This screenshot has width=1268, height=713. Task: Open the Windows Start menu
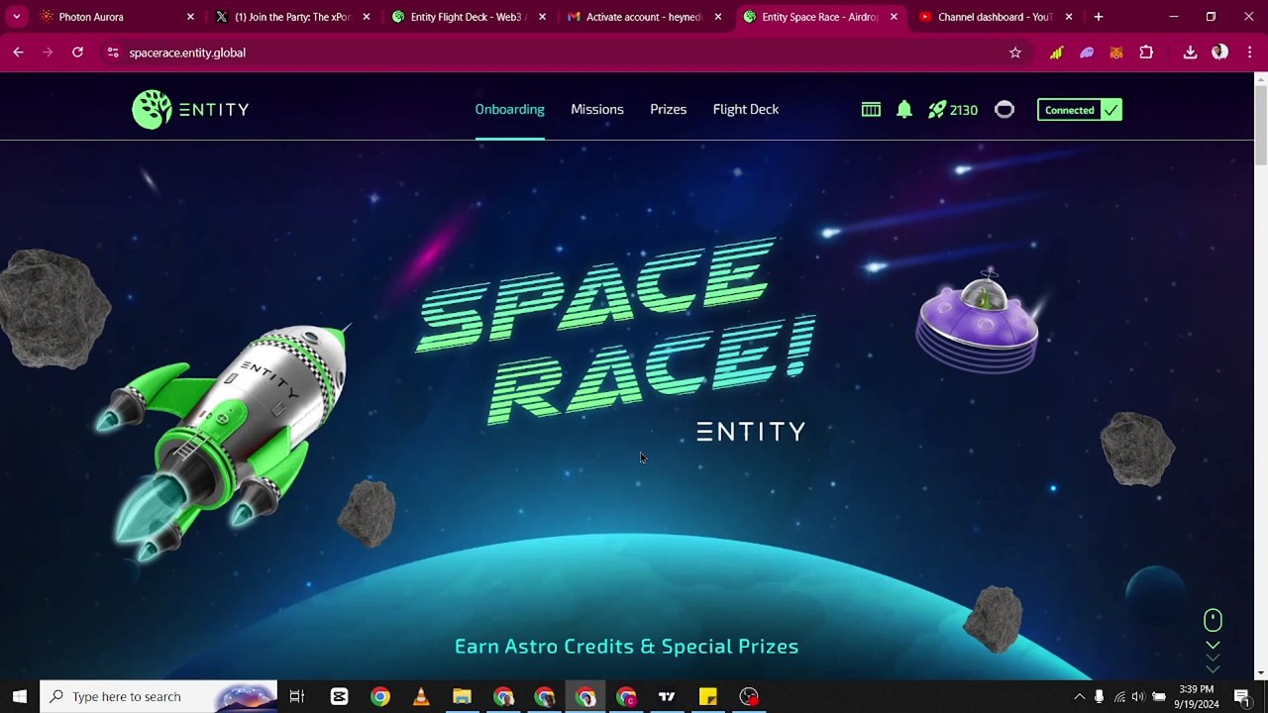19,696
